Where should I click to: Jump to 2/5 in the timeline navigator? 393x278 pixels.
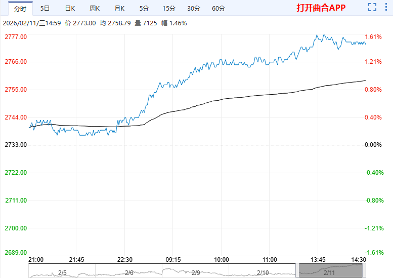point(62,272)
